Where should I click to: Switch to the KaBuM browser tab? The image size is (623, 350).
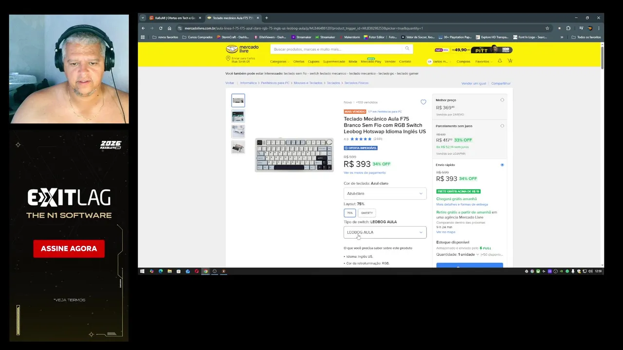click(x=174, y=18)
